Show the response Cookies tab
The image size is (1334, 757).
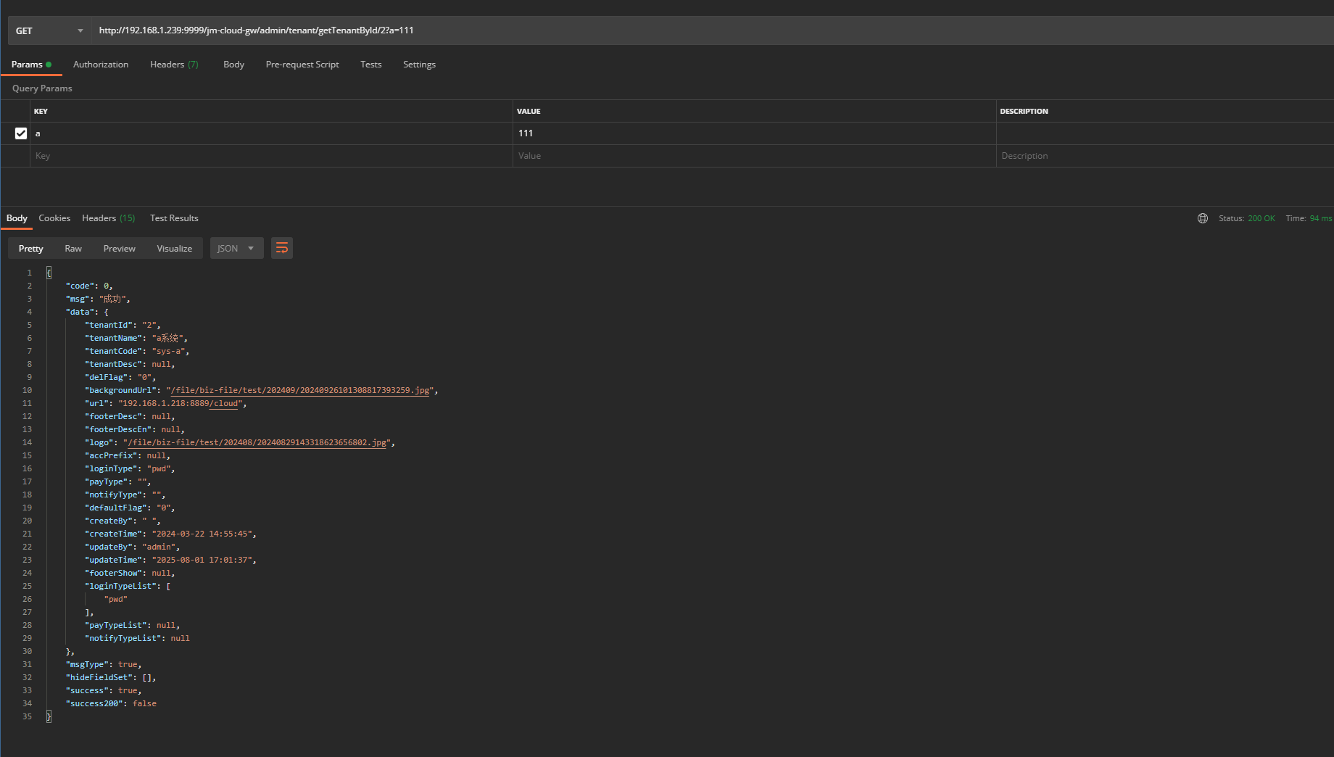click(x=54, y=218)
